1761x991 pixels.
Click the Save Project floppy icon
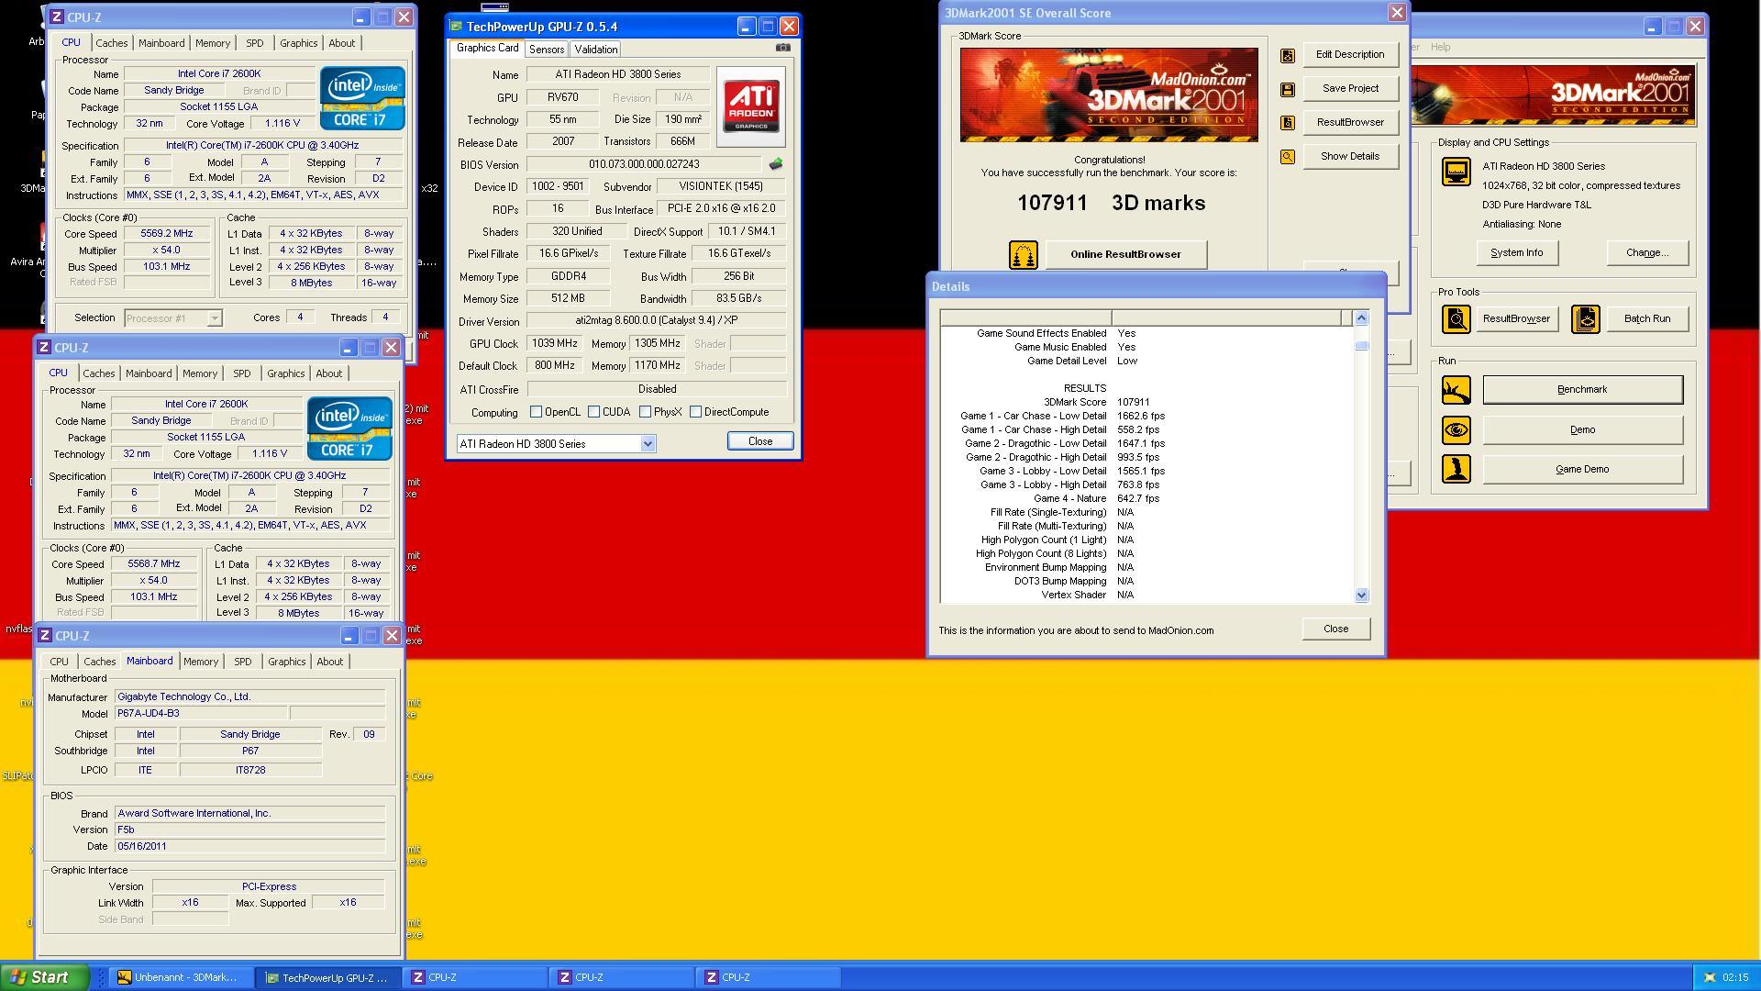1288,89
